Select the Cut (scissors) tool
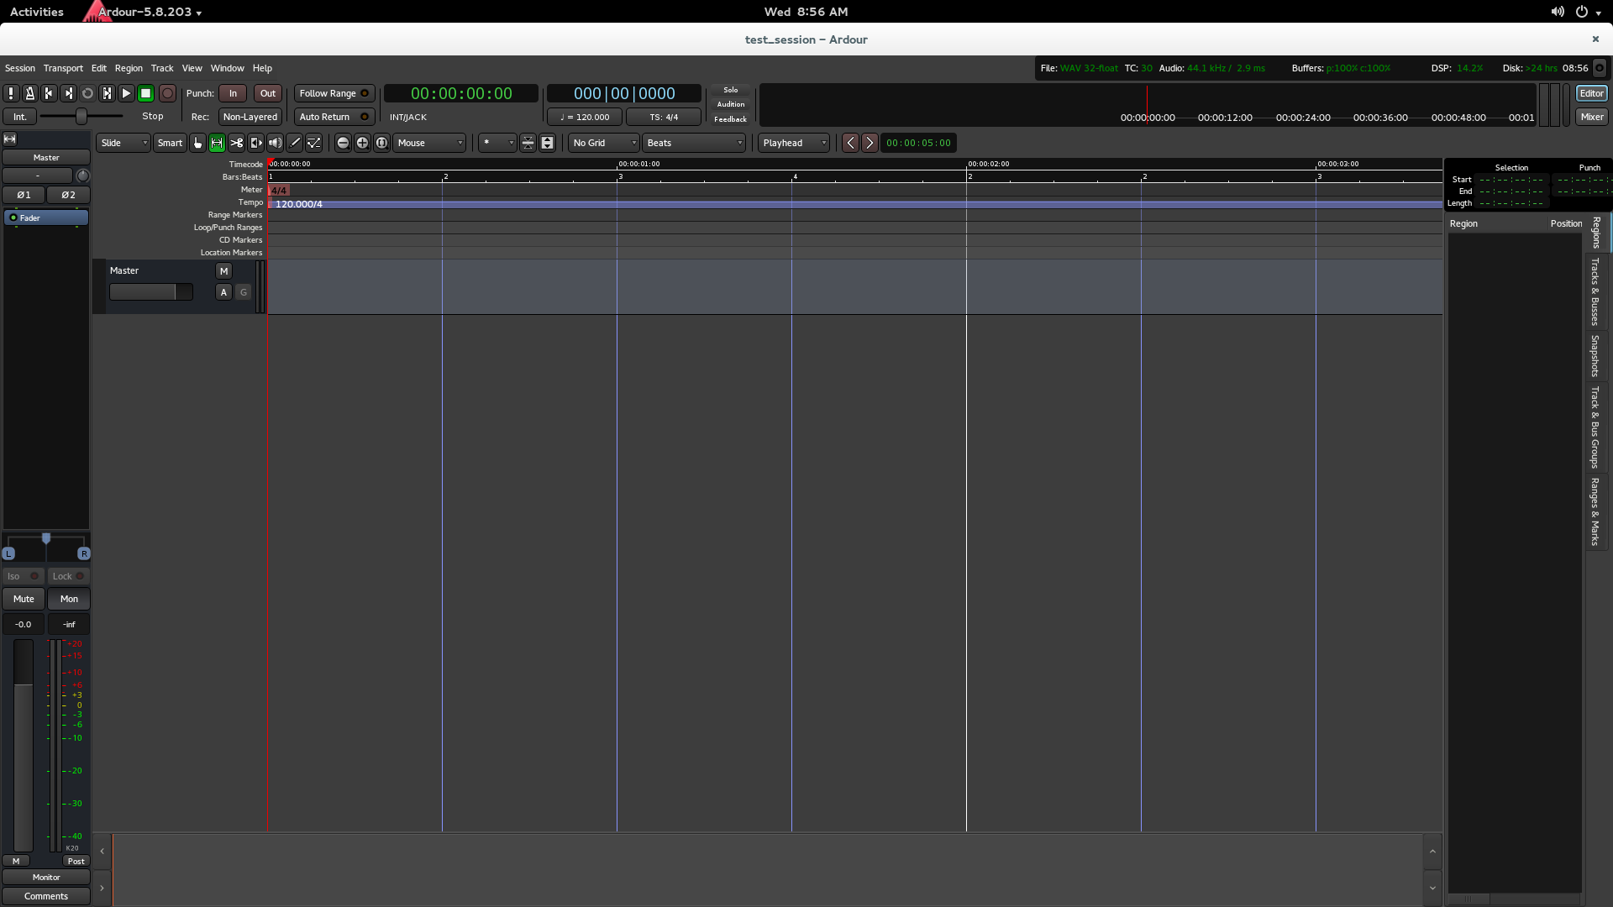Viewport: 1613px width, 907px height. [237, 143]
